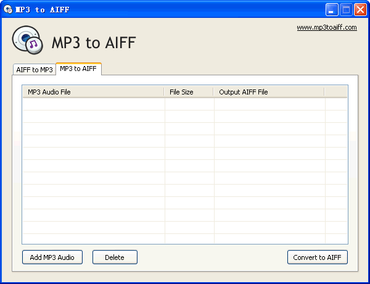Click the MP3 to AIFF disc logo
This screenshot has width=370, height=284.
pos(28,40)
